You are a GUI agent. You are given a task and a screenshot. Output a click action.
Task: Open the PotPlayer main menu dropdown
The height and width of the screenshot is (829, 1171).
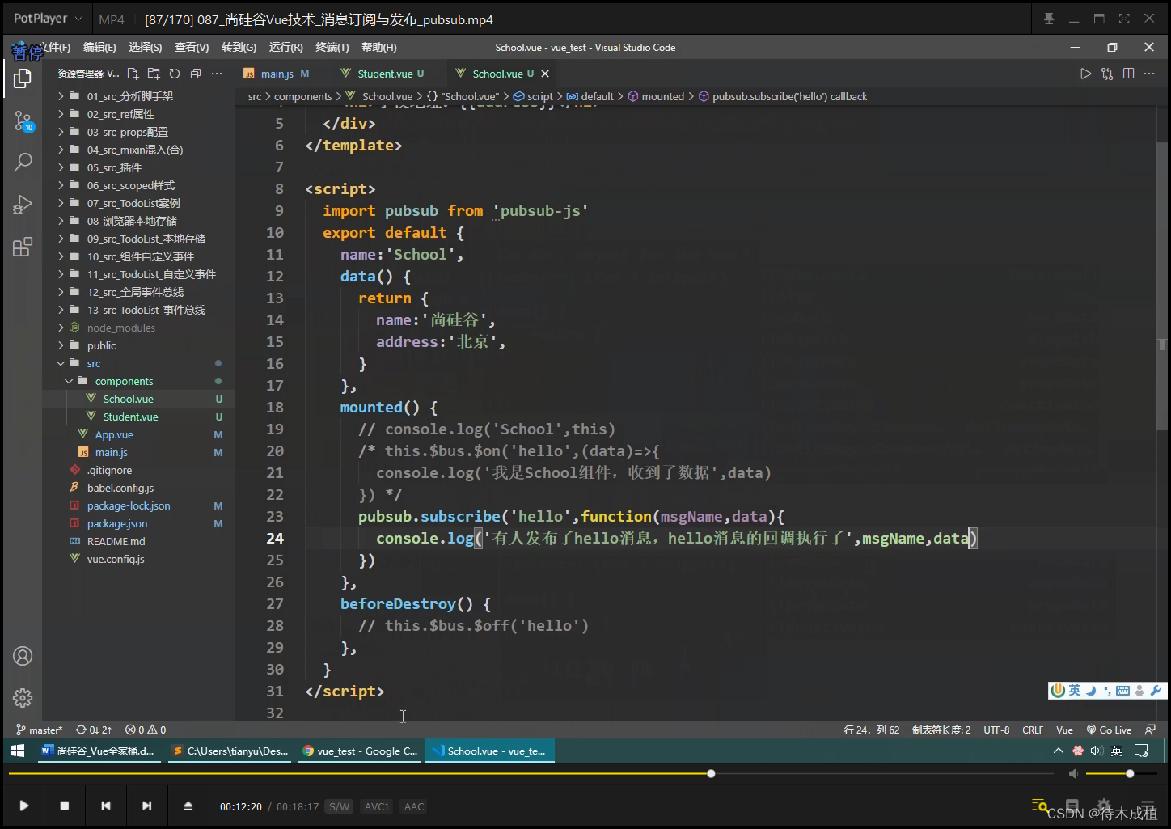coord(48,19)
